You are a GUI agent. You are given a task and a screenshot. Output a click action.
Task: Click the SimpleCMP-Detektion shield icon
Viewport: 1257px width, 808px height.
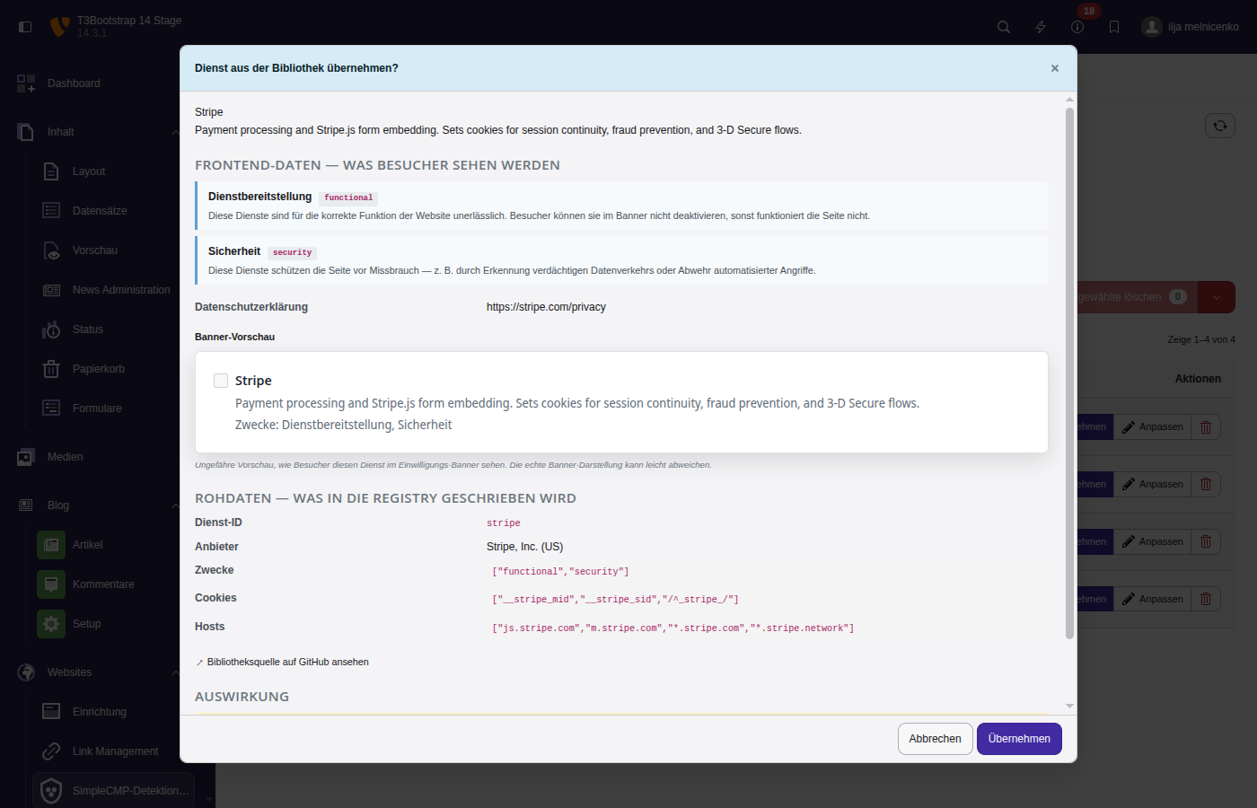click(51, 791)
